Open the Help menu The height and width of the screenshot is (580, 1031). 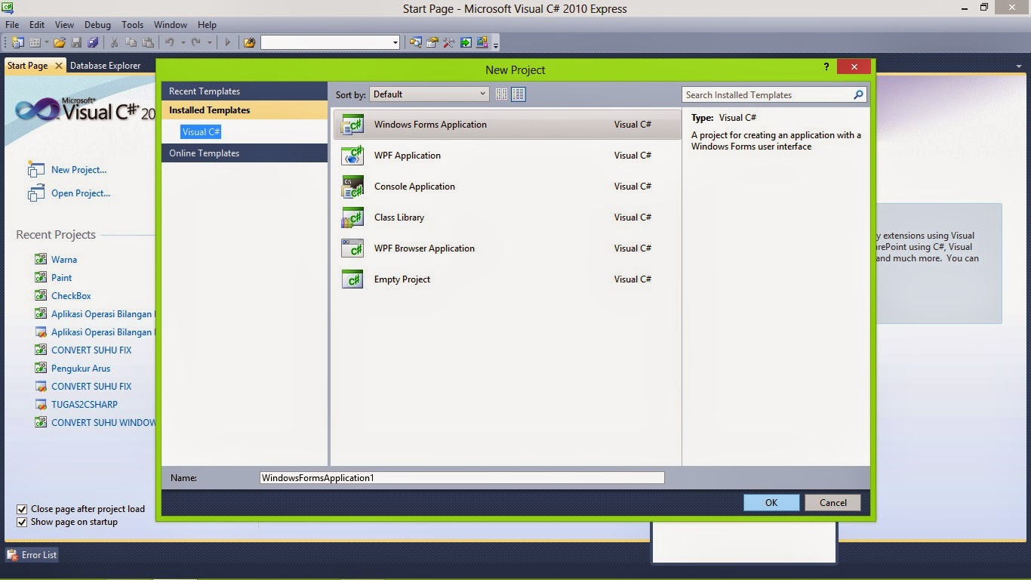point(207,25)
